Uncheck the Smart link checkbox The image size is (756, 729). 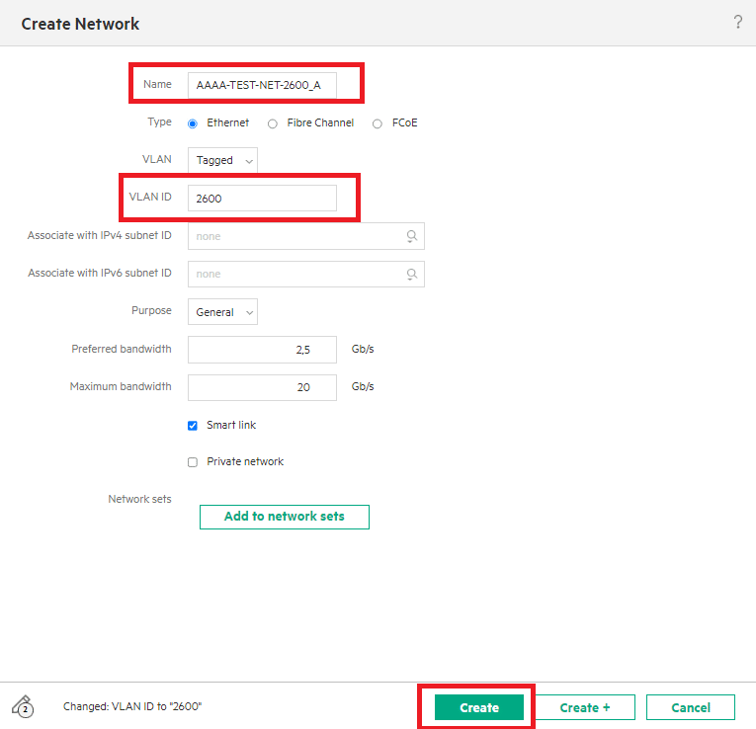193,426
